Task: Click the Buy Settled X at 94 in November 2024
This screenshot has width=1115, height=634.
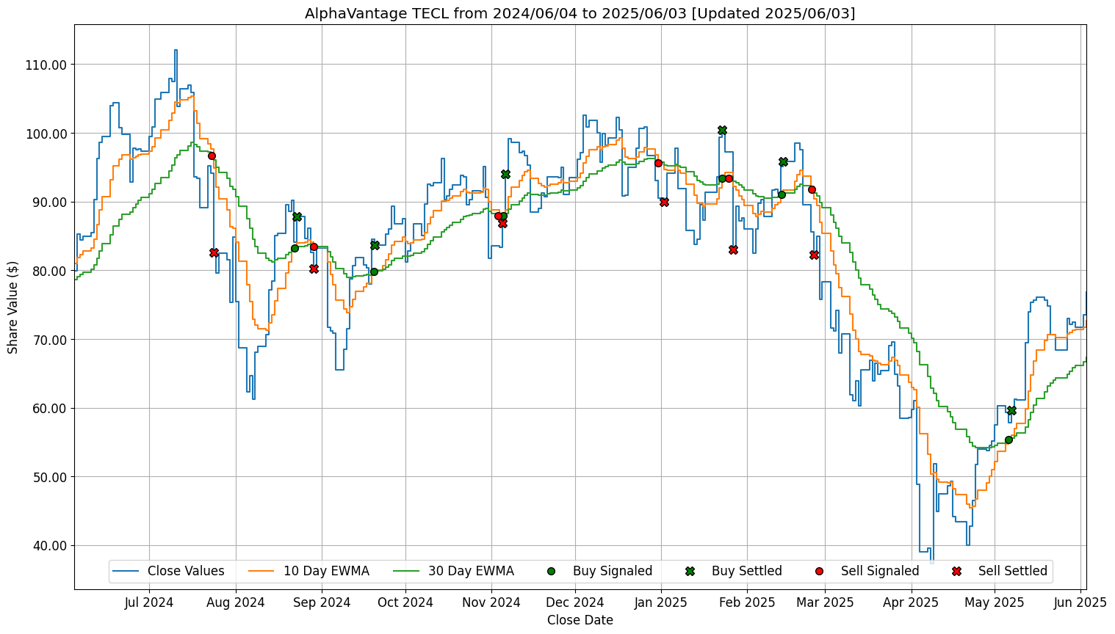Action: point(505,174)
